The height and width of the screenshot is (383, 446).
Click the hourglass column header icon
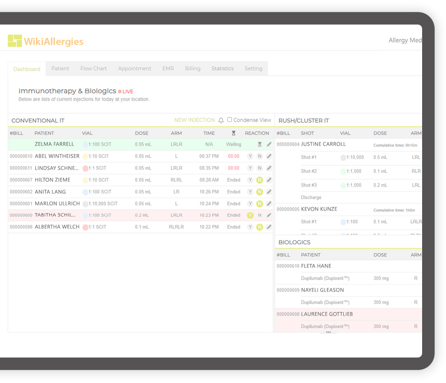click(234, 133)
